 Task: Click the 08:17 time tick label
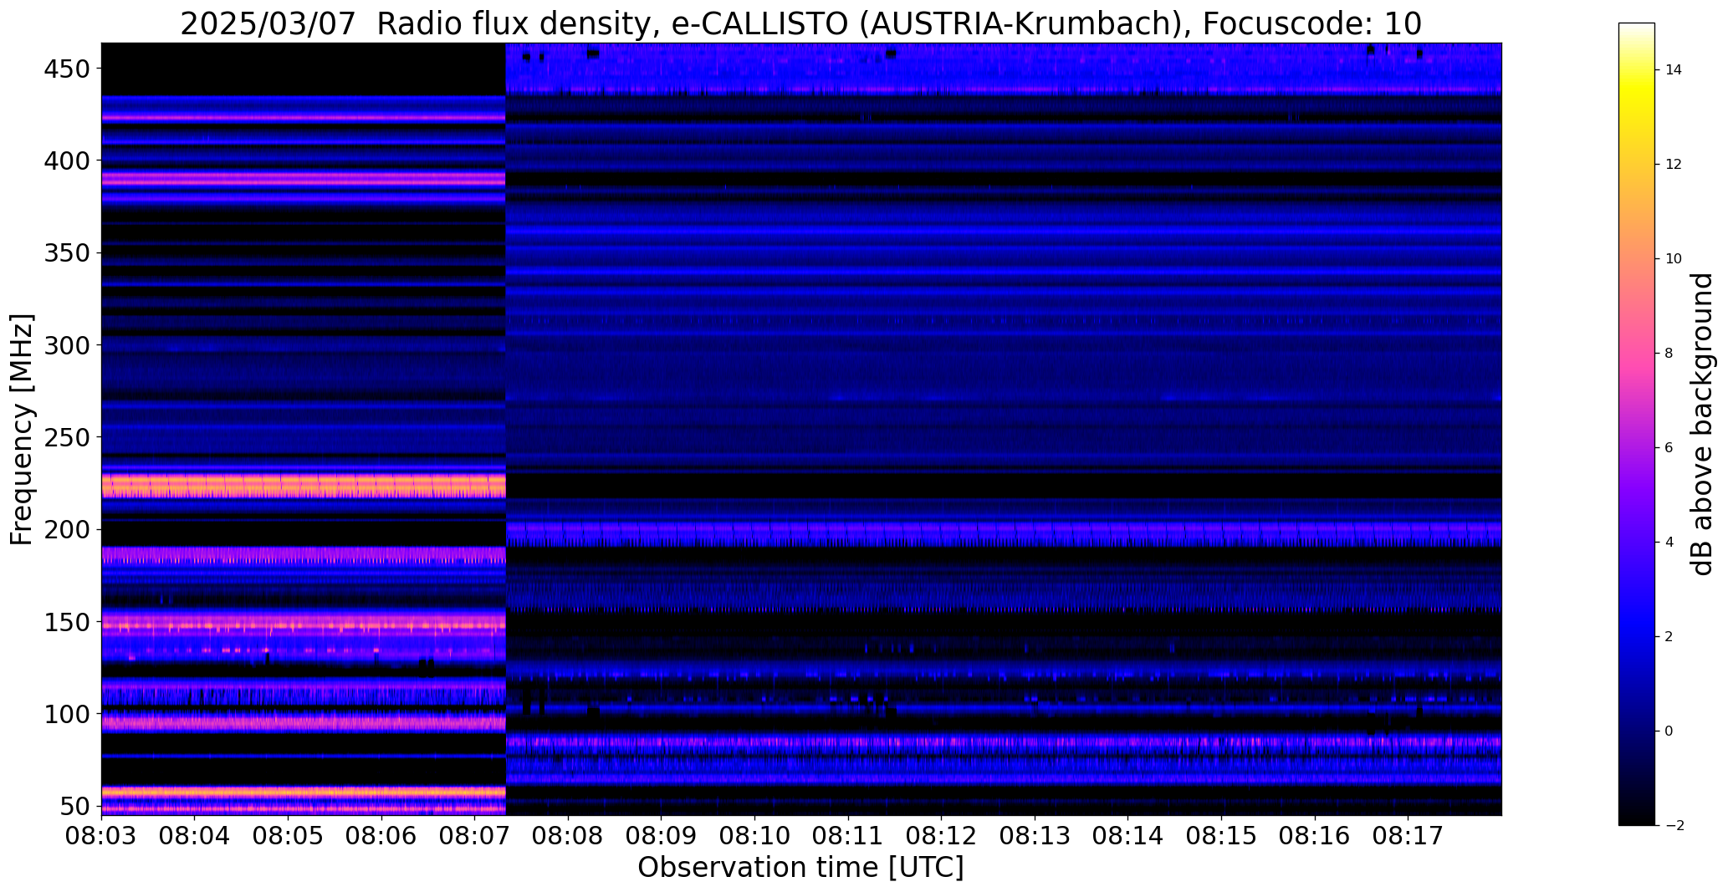[x=1408, y=836]
